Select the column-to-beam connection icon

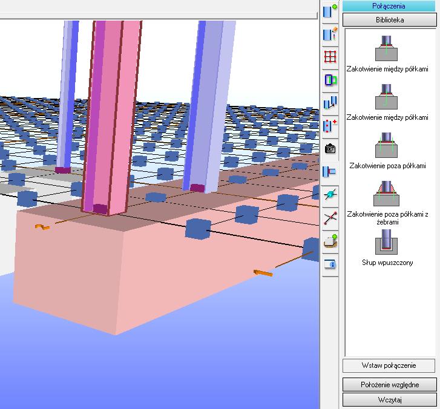(x=330, y=172)
